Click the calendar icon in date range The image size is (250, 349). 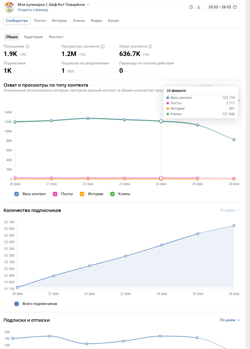coord(235,7)
